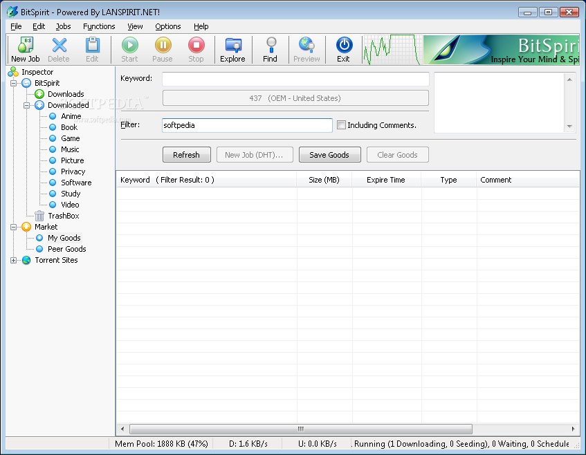Click the Torrent Sites globe icon
The image size is (586, 455).
tap(26, 260)
